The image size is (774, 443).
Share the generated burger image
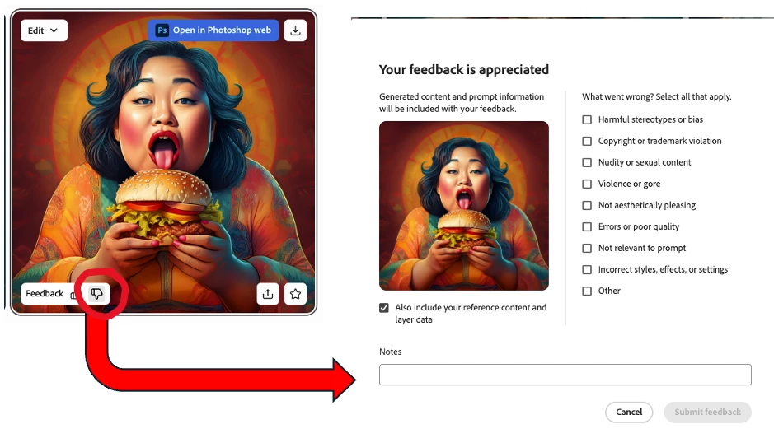click(x=268, y=294)
